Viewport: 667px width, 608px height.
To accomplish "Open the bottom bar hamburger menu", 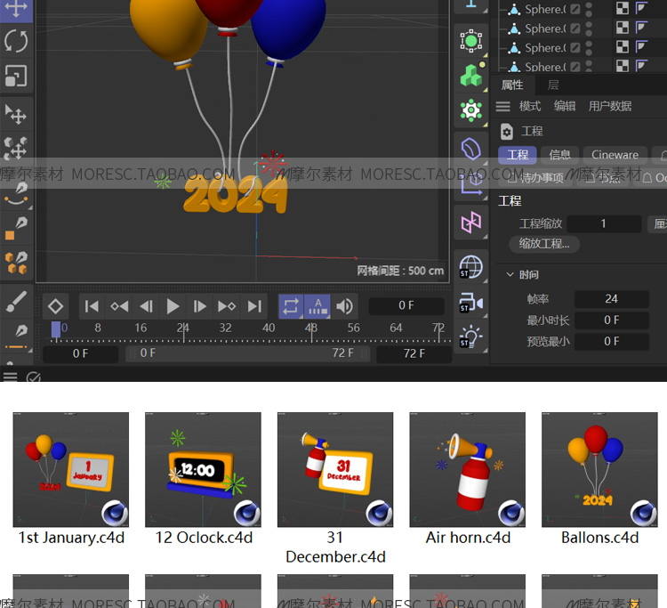I will [x=10, y=377].
